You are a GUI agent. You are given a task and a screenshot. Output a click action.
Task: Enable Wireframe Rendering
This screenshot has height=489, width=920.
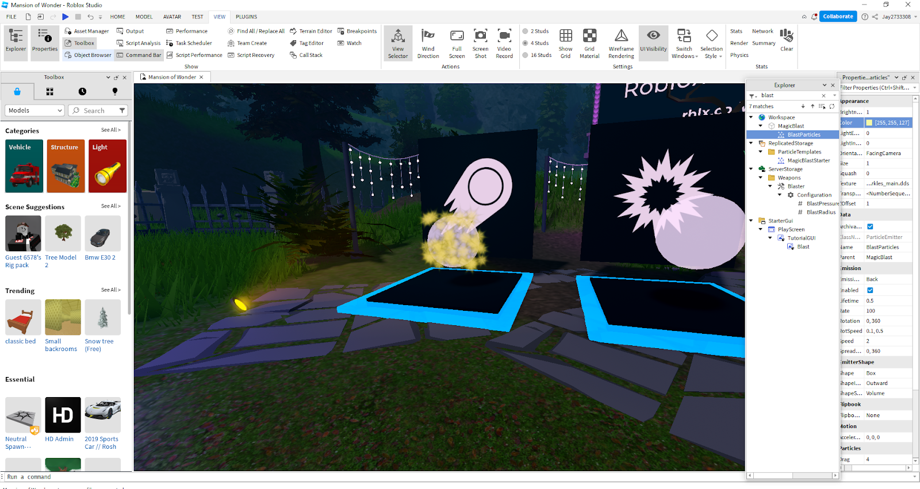(622, 43)
